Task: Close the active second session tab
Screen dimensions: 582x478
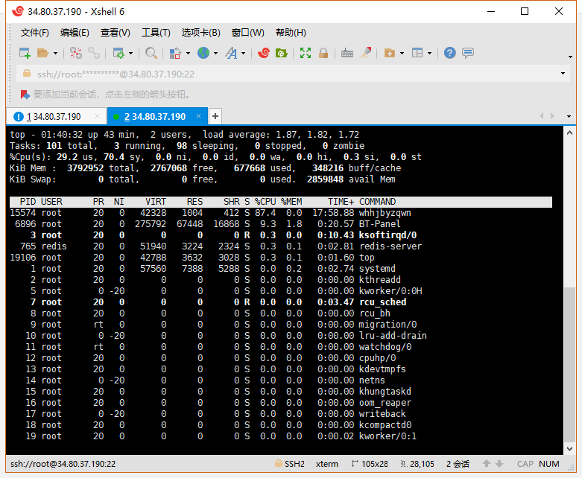Action: point(200,116)
